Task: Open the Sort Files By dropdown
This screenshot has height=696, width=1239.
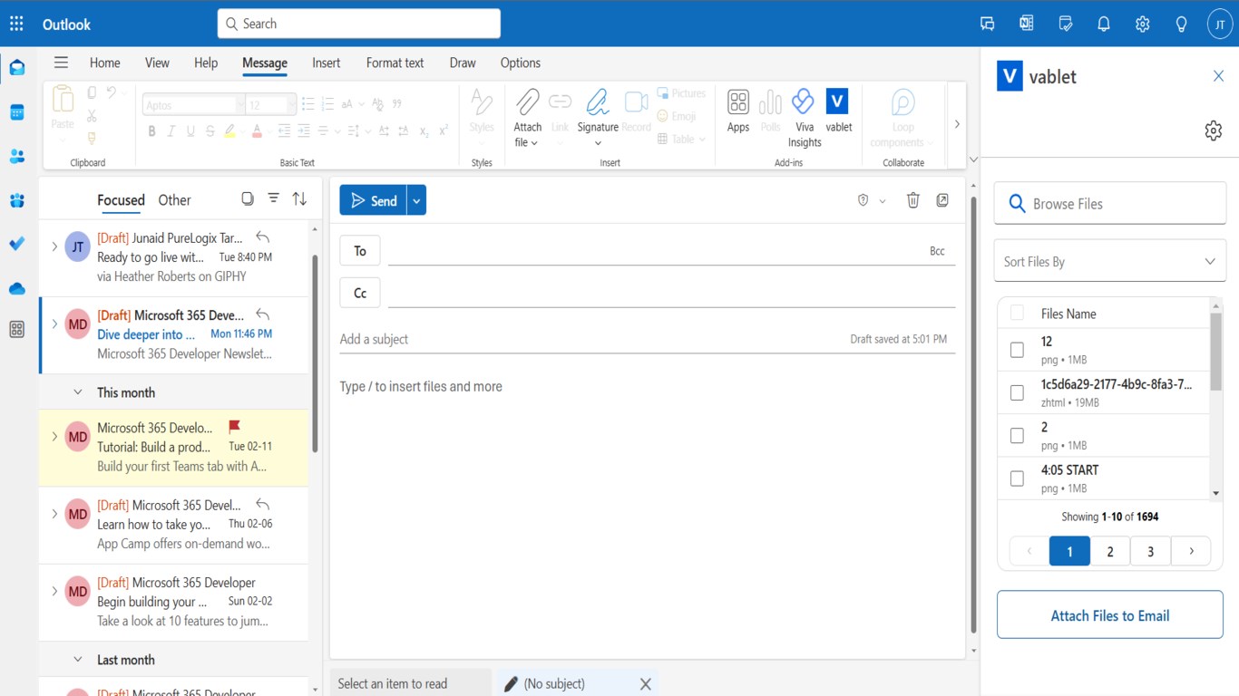Action: 1110,261
